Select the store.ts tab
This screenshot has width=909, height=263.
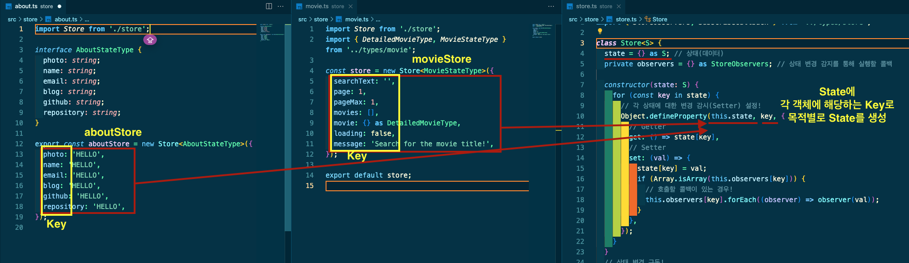589,6
